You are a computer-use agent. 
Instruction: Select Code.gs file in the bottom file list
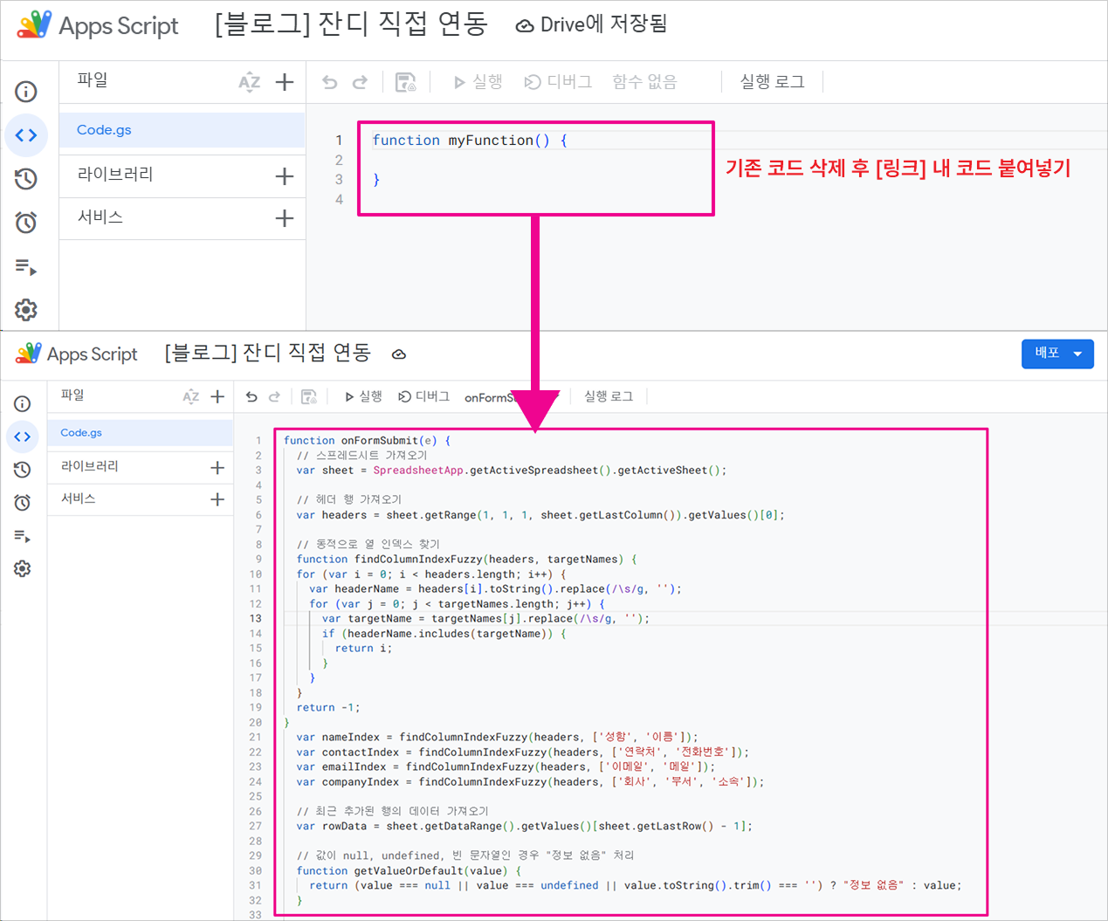point(81,433)
